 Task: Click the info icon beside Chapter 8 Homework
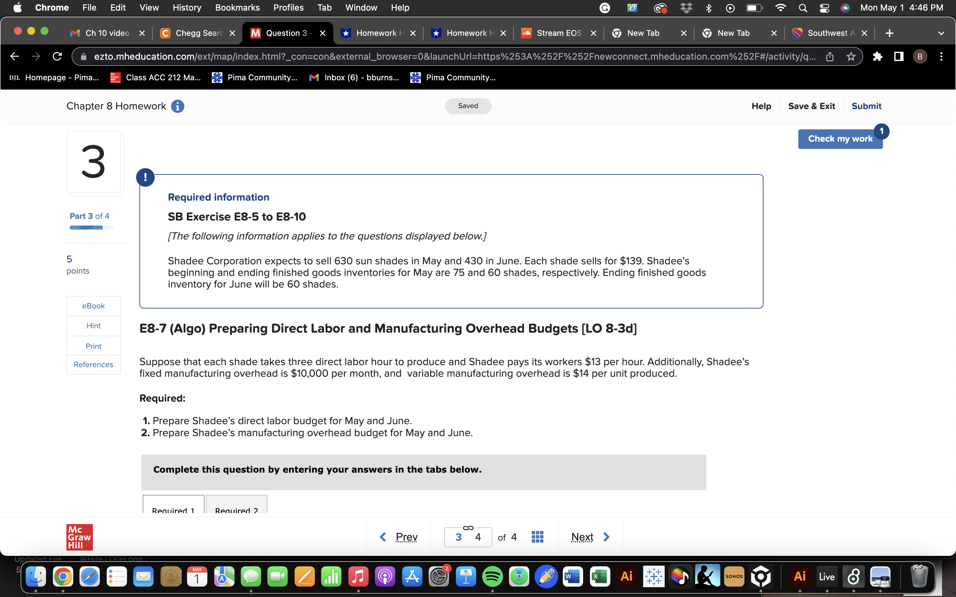(x=178, y=106)
